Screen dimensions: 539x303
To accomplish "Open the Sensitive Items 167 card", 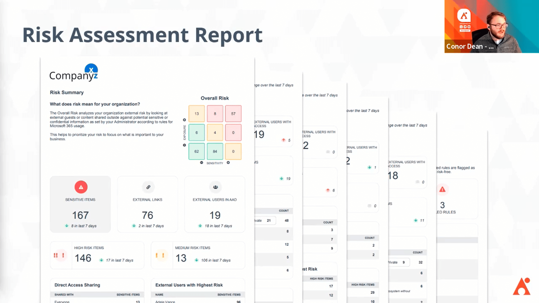I will point(80,204).
